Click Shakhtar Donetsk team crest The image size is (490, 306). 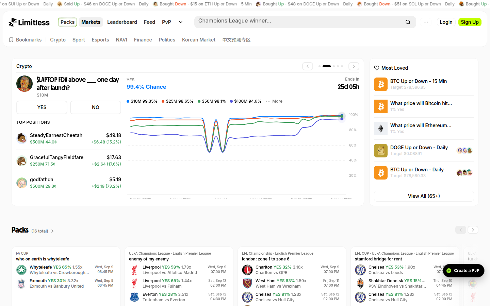pyautogui.click(x=360, y=284)
